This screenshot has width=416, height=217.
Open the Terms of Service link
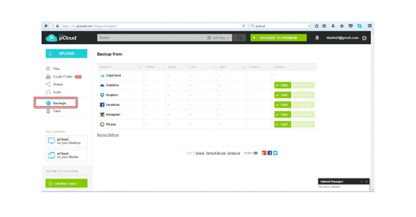[x=215, y=153]
